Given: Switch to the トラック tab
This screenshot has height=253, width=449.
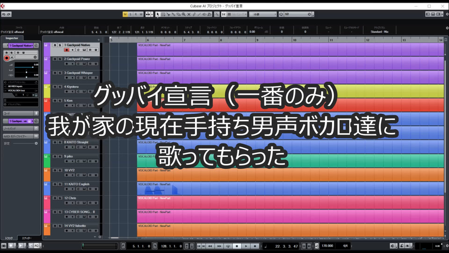Looking at the screenshot, I should coord(8,238).
